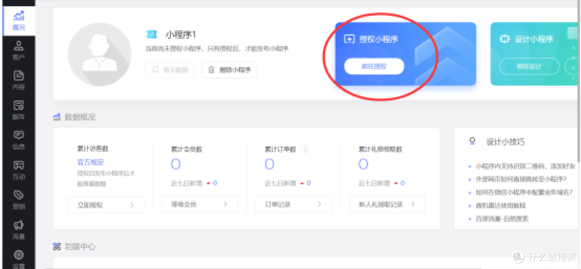This screenshot has height=269, width=581.
Task: Open the 服务 services sidebar section
Action: [19, 110]
